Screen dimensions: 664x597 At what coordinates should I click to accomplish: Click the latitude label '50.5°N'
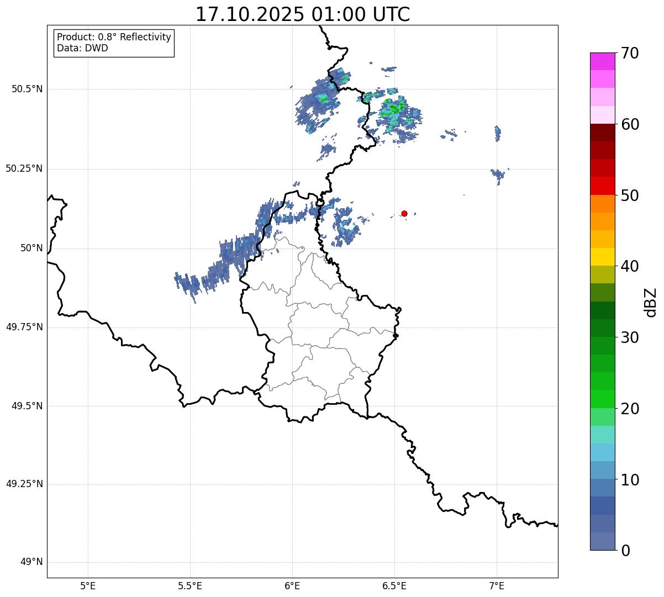pos(27,89)
